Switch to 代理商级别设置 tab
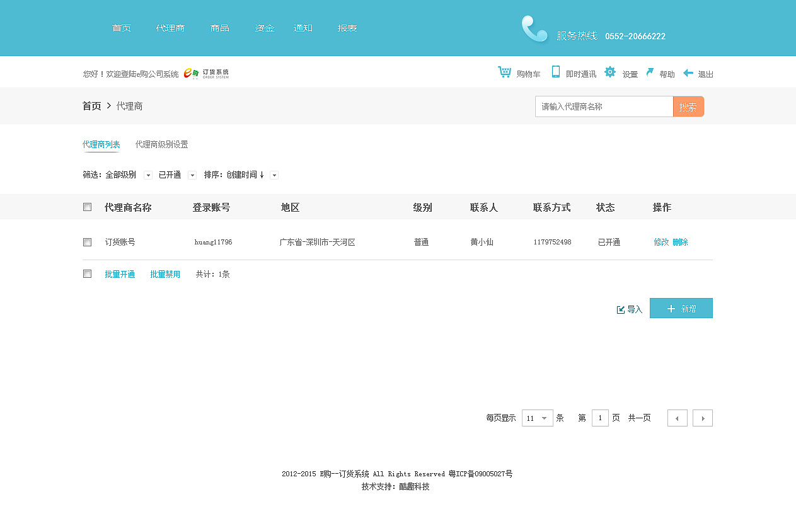 (x=161, y=145)
